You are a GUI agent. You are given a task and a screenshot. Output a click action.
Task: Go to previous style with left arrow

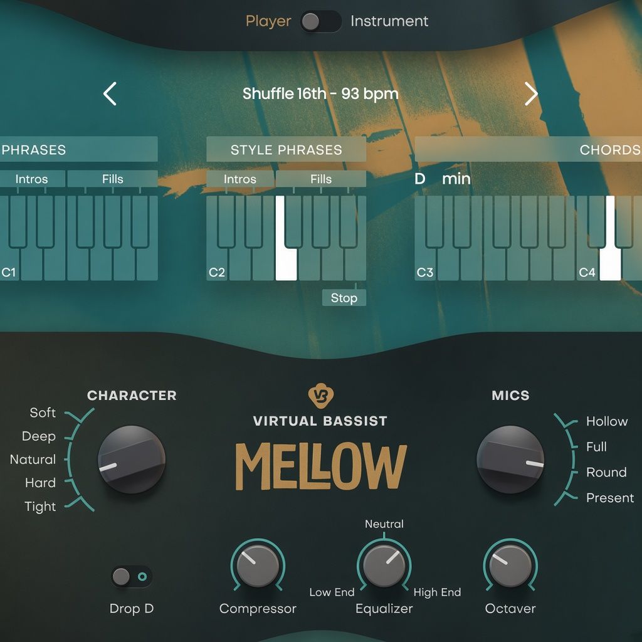(110, 94)
